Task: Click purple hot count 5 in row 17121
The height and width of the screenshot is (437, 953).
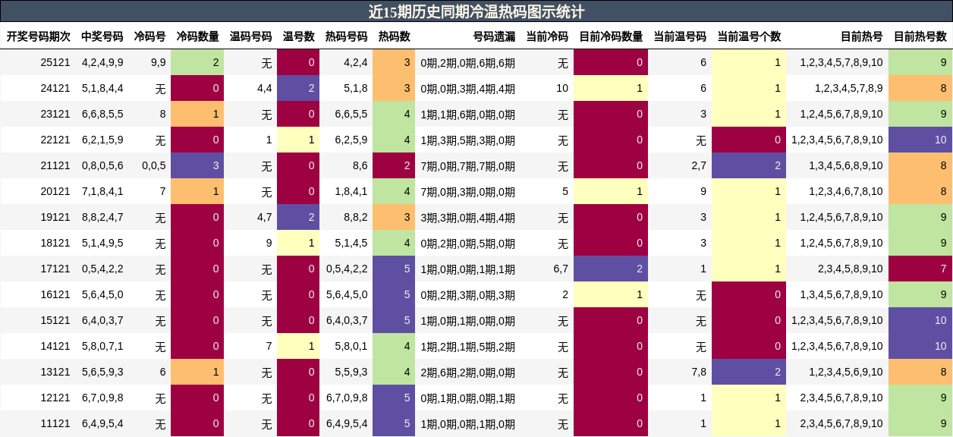Action: (394, 269)
